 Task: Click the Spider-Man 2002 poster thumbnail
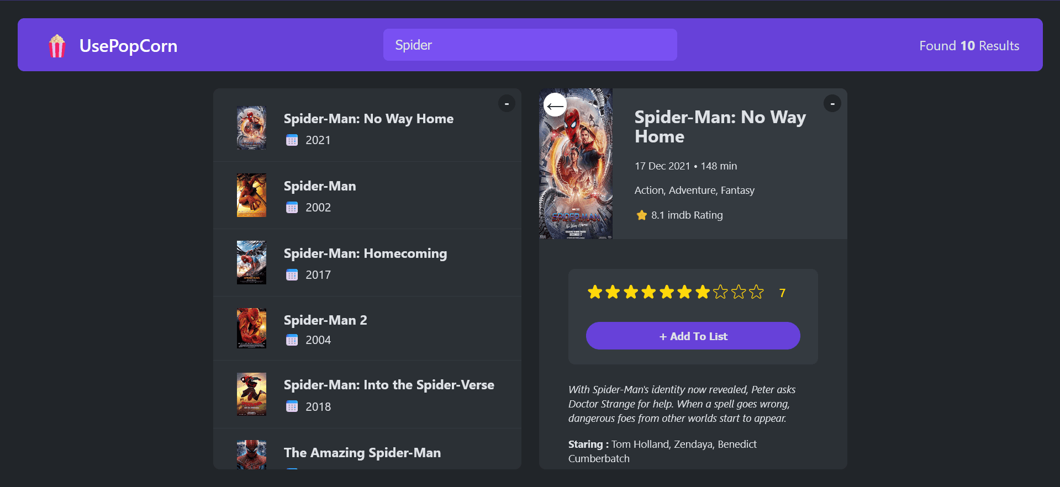(251, 195)
